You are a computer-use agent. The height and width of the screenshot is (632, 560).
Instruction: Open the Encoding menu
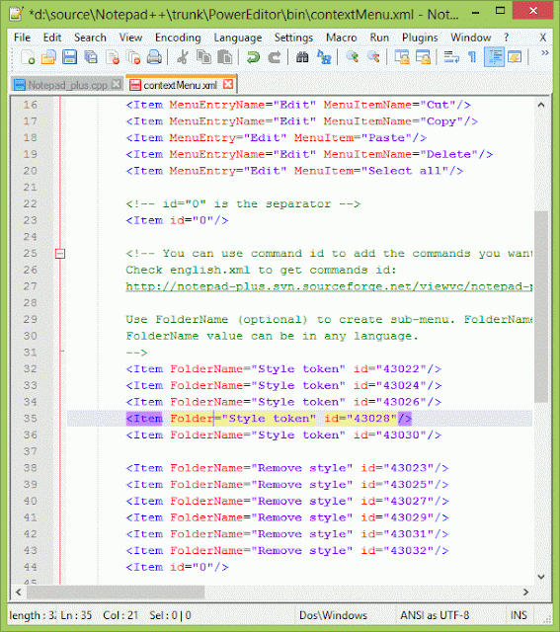(178, 38)
